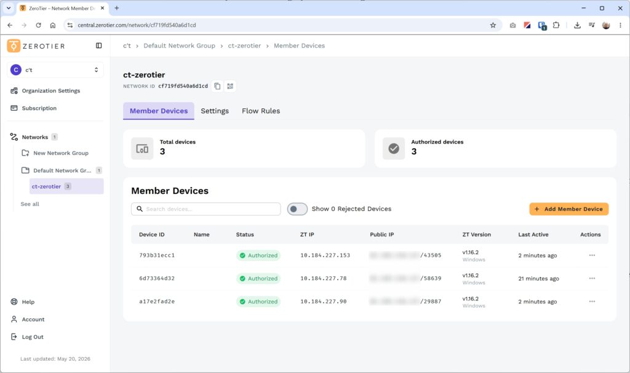
Task: Click ZT IP 10.184.227.153
Action: tap(325, 255)
